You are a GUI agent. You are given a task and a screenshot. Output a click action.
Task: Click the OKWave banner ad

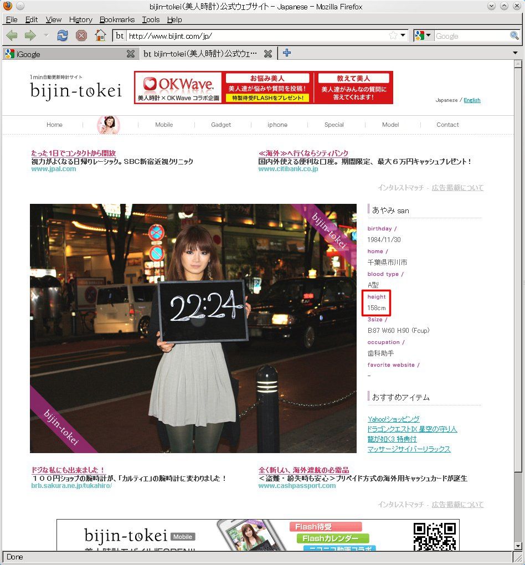pos(264,88)
